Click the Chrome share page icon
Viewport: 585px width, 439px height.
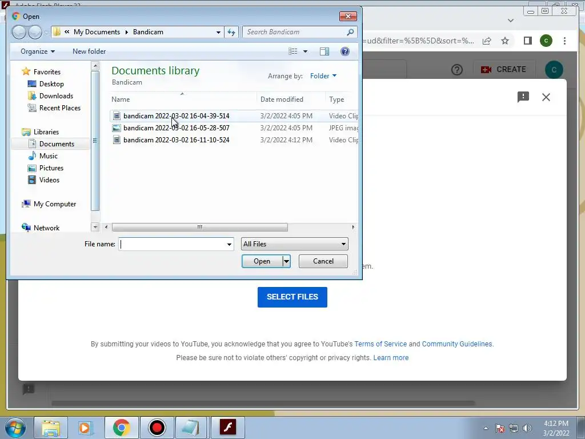(487, 41)
